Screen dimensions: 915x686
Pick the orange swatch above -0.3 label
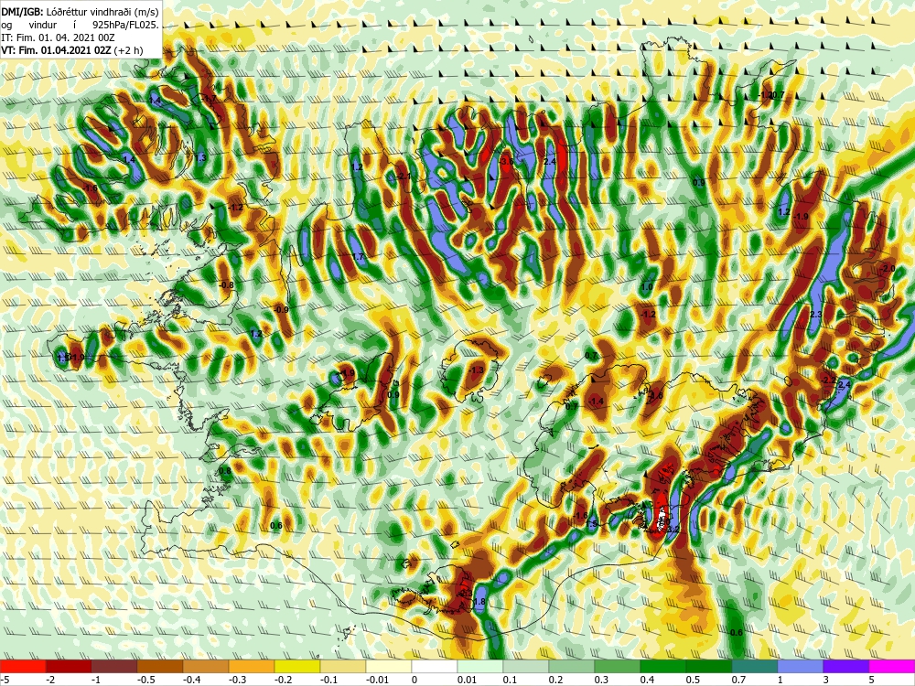[252, 666]
